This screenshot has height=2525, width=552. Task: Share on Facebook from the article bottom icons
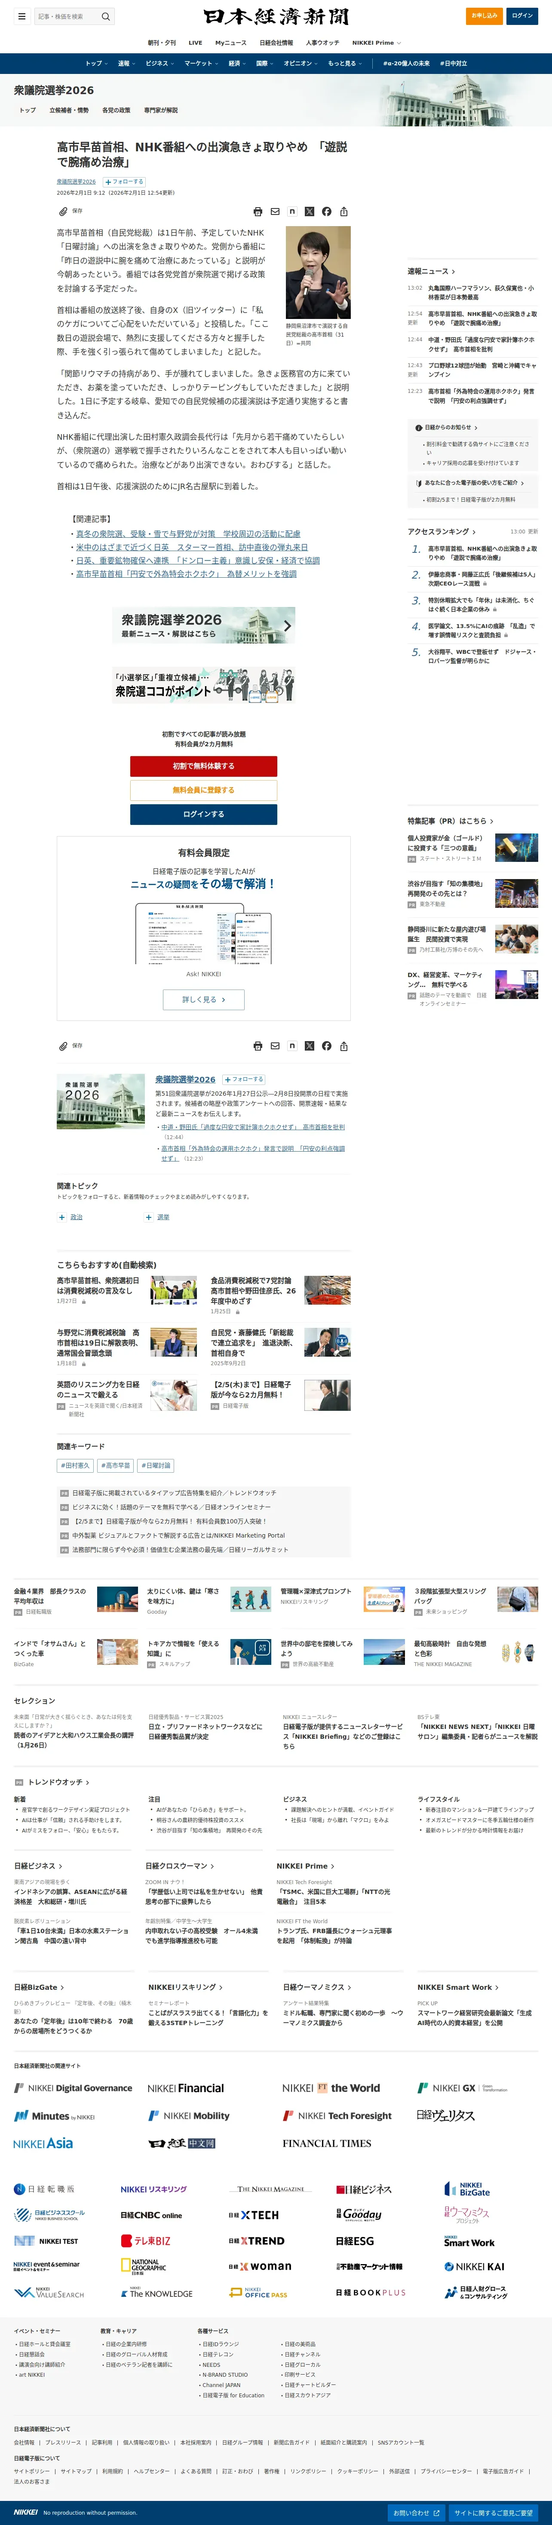[326, 1046]
